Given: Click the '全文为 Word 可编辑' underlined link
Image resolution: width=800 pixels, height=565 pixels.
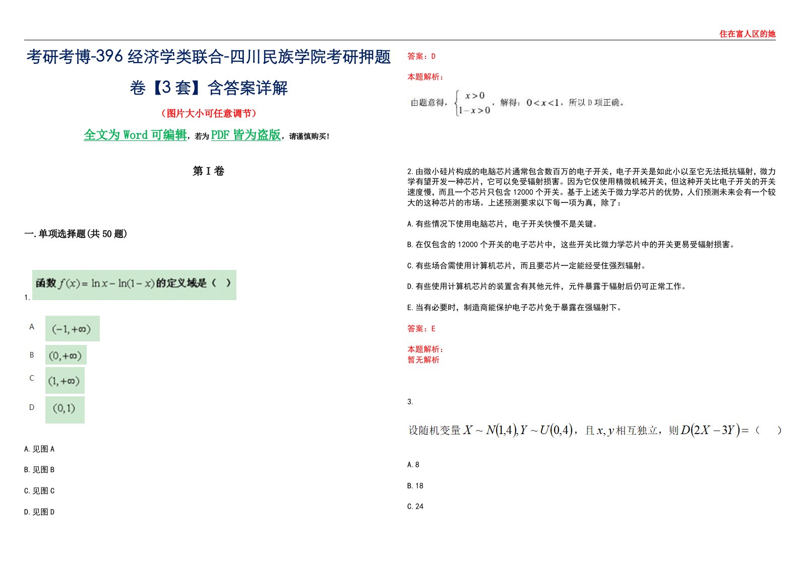Looking at the screenshot, I should click(x=135, y=135).
